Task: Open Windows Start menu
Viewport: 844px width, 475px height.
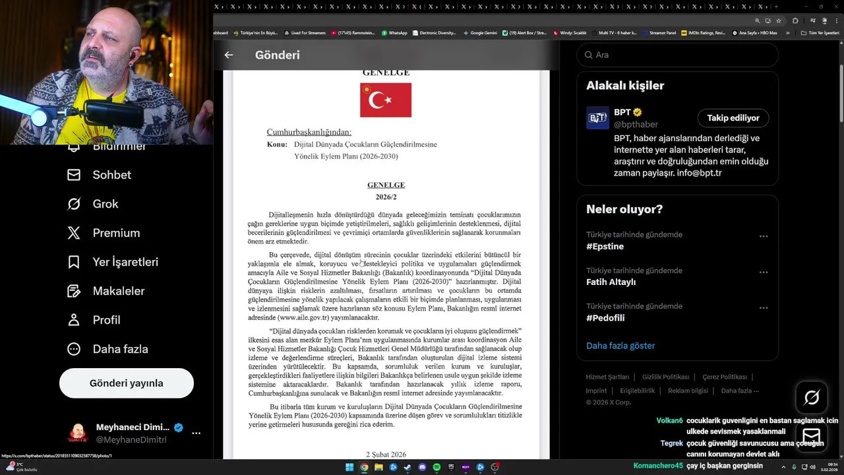Action: pyautogui.click(x=349, y=467)
